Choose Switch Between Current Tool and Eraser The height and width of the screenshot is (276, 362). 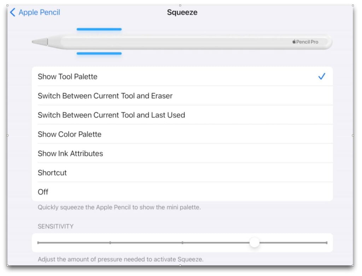(x=182, y=96)
